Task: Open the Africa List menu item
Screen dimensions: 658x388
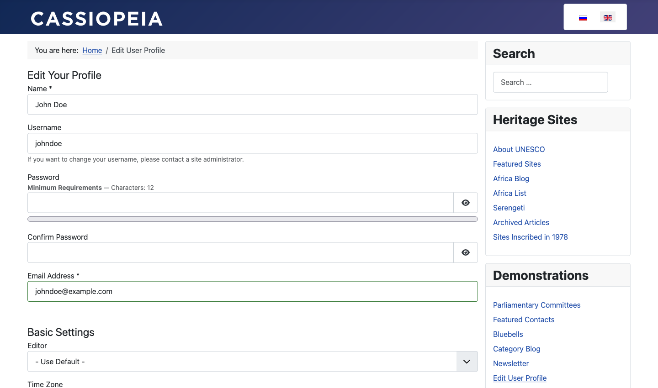Action: (509, 193)
